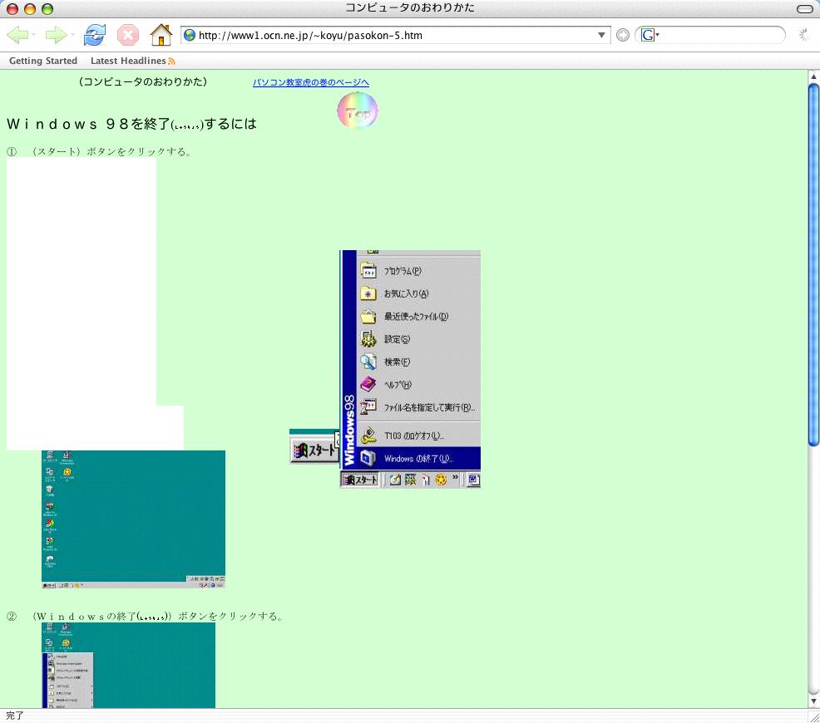Open the back button history dropdown arrow

click(33, 35)
